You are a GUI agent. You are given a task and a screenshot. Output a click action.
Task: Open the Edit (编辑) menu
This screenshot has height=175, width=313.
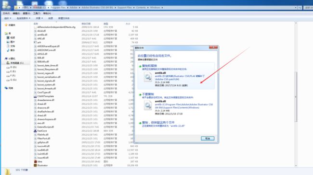pyautogui.click(x=16, y=13)
